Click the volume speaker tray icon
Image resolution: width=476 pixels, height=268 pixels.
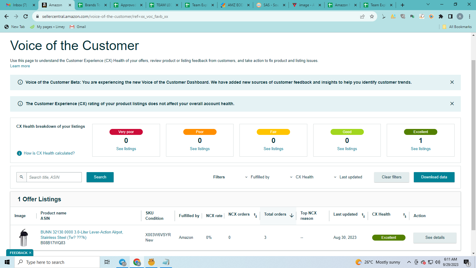coord(437,262)
